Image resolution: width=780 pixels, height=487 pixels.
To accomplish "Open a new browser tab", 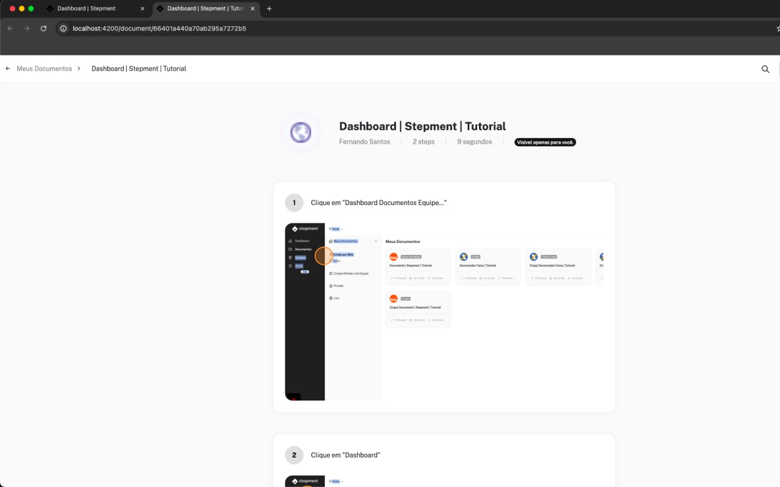I will coord(269,9).
